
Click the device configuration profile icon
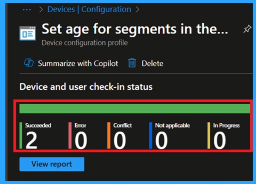pos(27,32)
